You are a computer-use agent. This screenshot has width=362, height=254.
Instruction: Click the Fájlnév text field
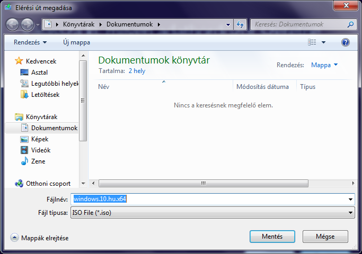tap(212, 199)
